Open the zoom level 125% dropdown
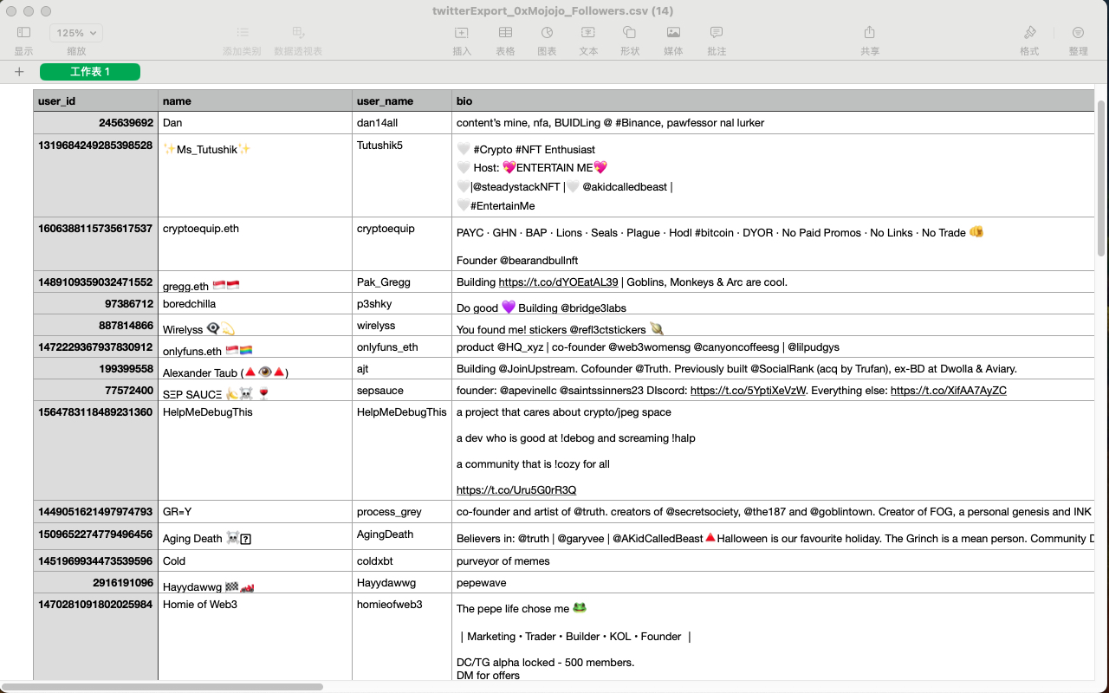This screenshot has height=693, width=1109. (75, 32)
